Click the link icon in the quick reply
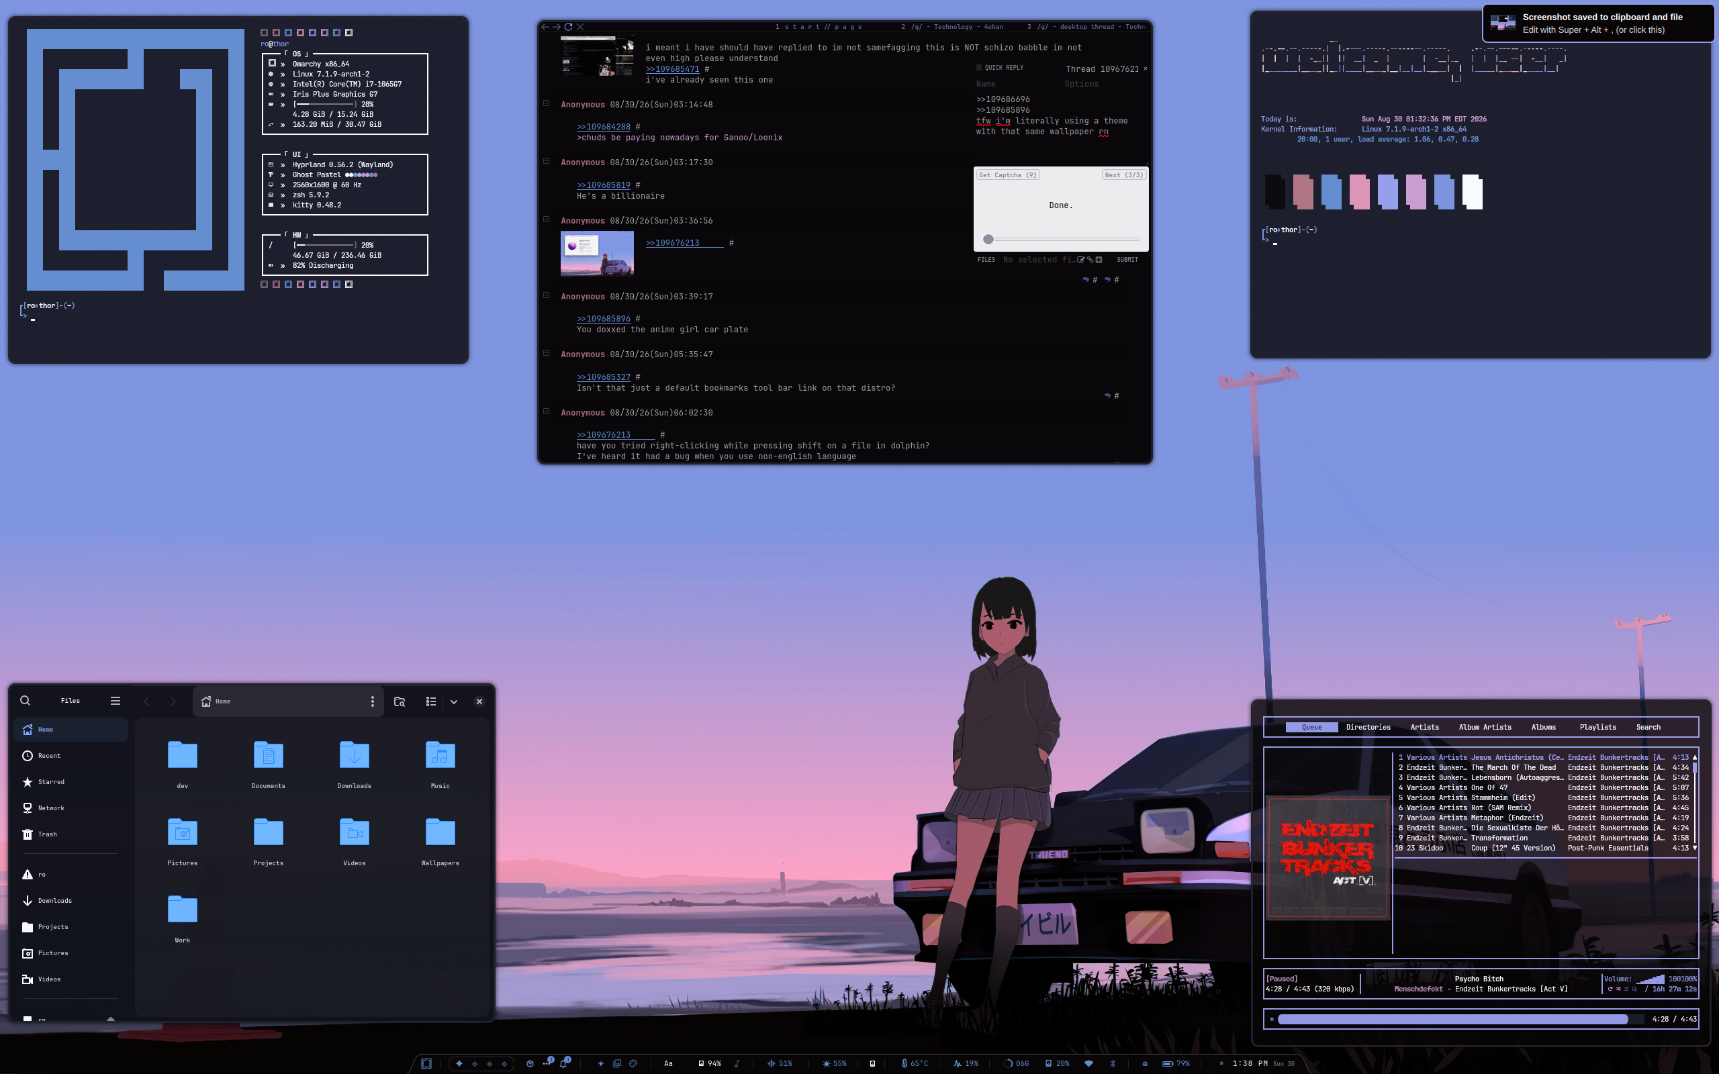The height and width of the screenshot is (1074, 1719). (1090, 260)
